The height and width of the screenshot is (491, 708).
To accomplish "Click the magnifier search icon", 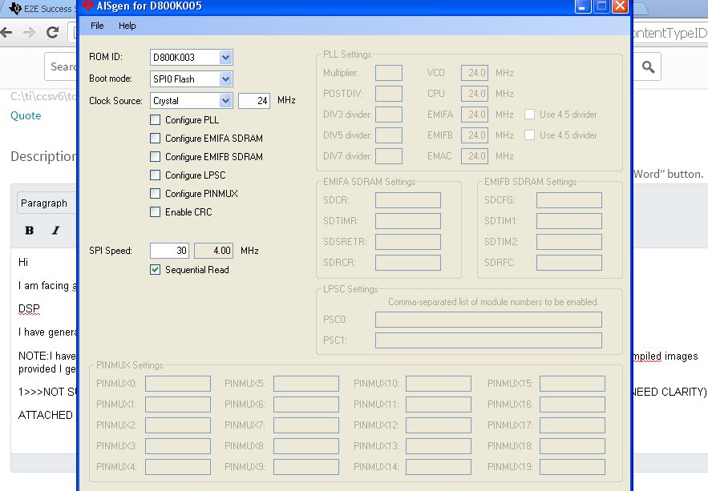I will tap(649, 67).
